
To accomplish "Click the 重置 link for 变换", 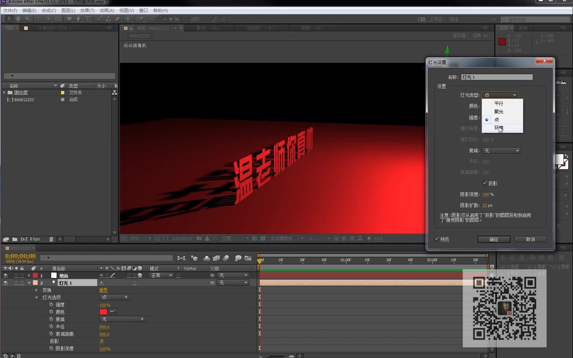I will click(103, 290).
